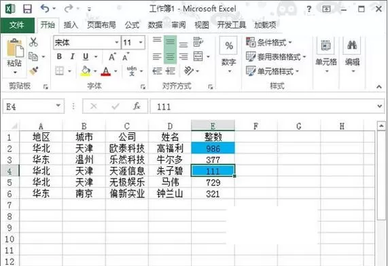The height and width of the screenshot is (266, 388).
Task: Click the Help question mark
Action: [x=308, y=9]
